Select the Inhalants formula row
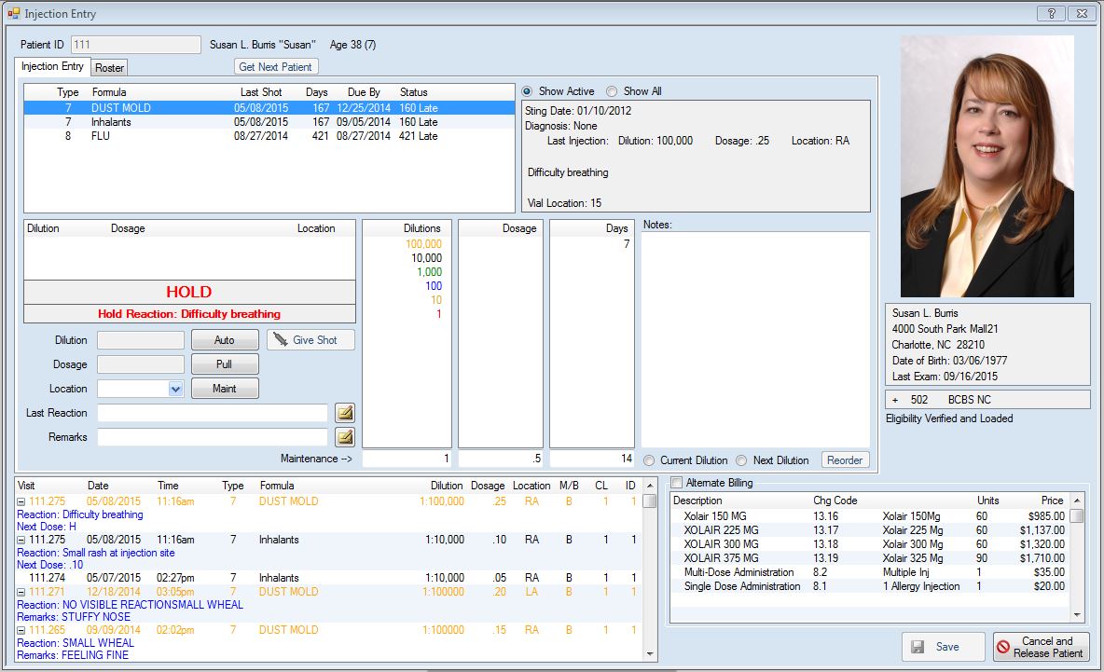Screen dimensions: 1104x672 (269, 122)
